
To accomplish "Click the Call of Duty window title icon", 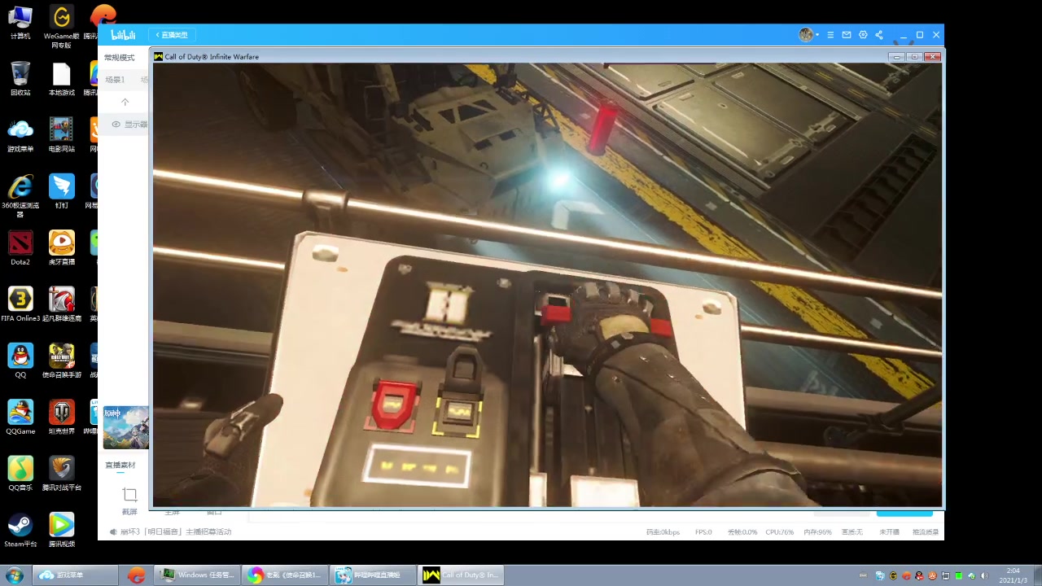I will tap(159, 57).
